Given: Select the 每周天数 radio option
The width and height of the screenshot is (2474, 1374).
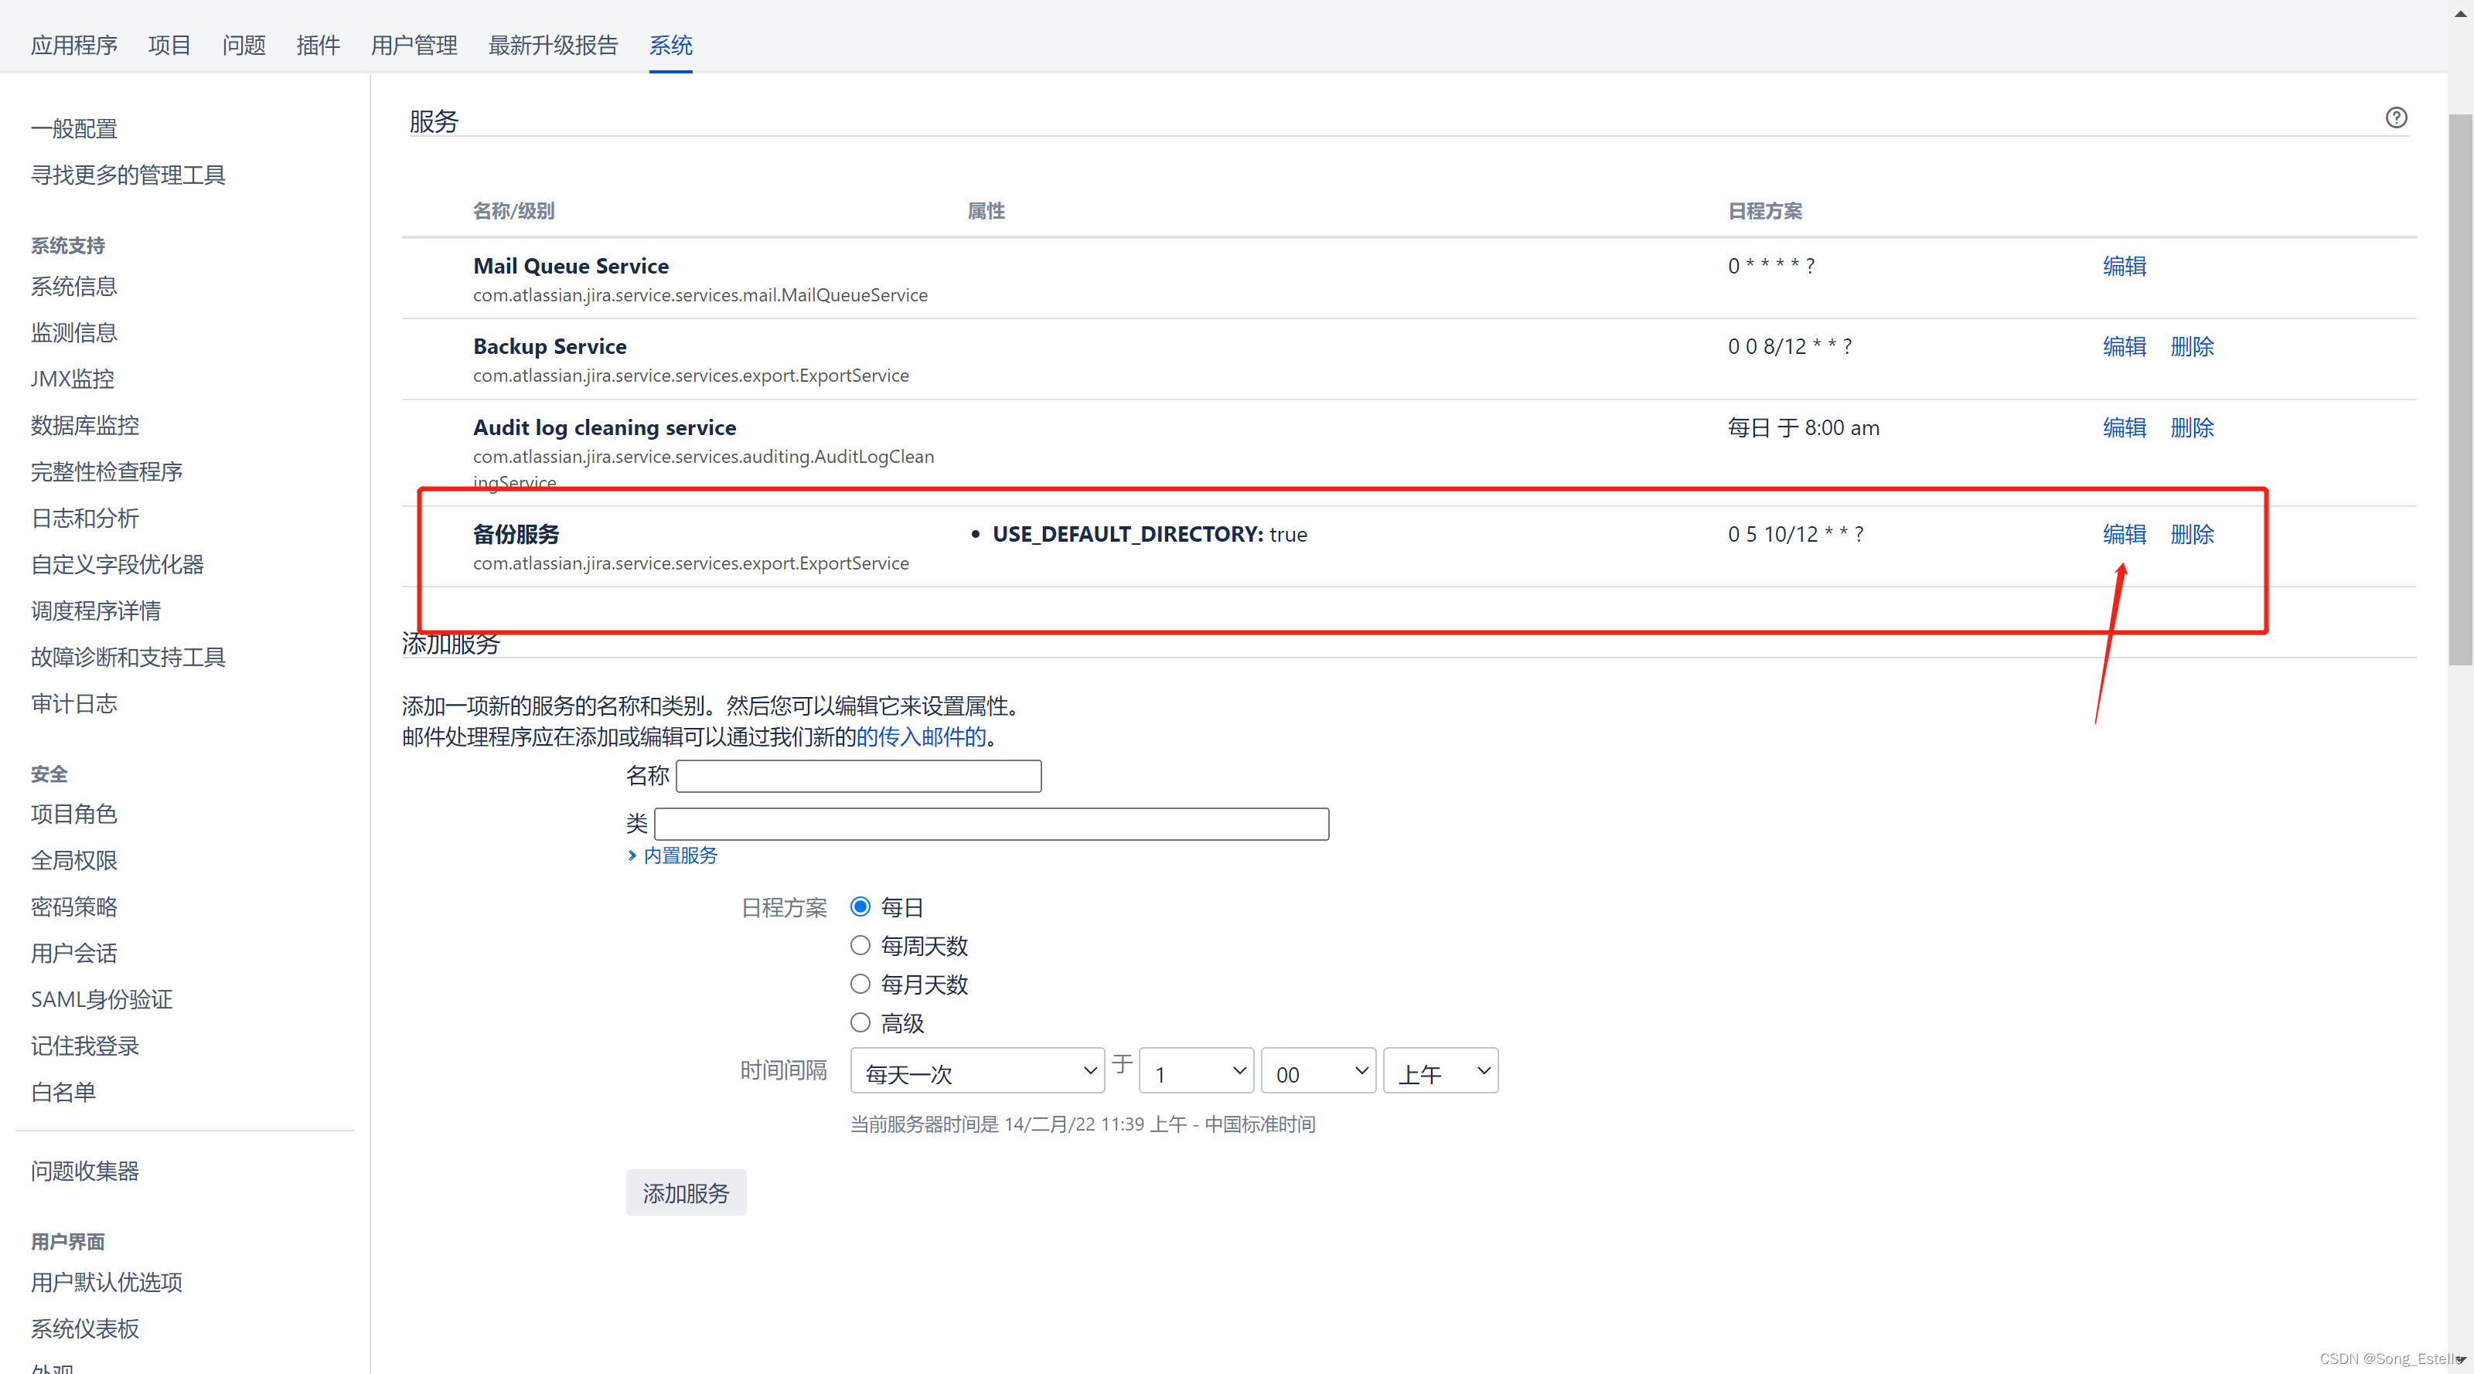Looking at the screenshot, I should [x=860, y=945].
